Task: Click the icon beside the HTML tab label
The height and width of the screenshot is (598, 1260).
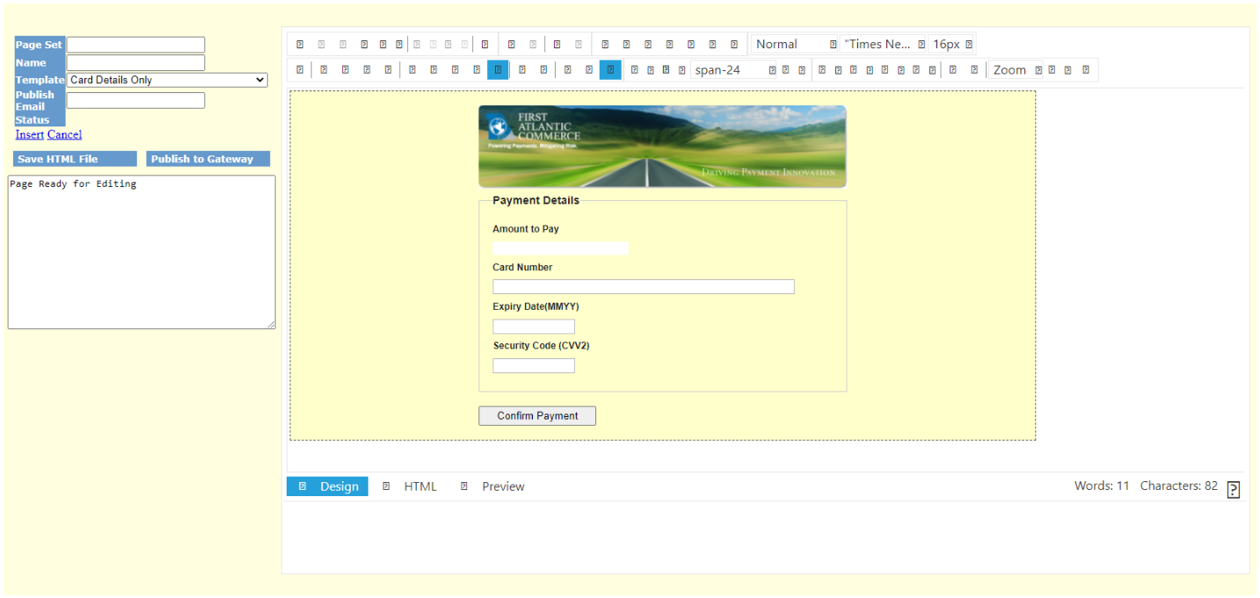Action: click(x=387, y=486)
